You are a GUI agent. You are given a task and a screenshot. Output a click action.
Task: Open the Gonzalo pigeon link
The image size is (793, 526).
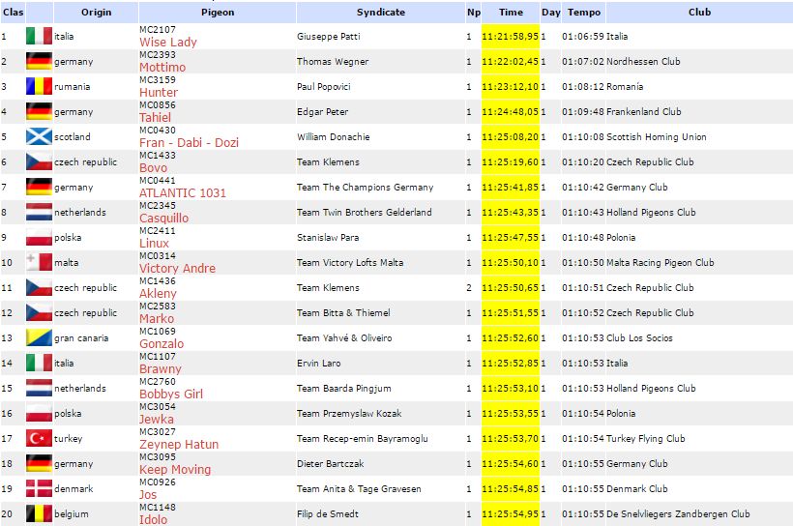click(162, 344)
